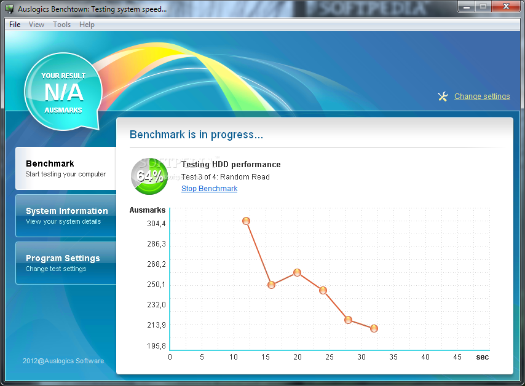Click the last graph data point near 32 sec

[374, 328]
